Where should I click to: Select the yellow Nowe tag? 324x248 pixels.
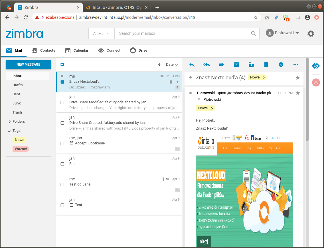click(19, 140)
